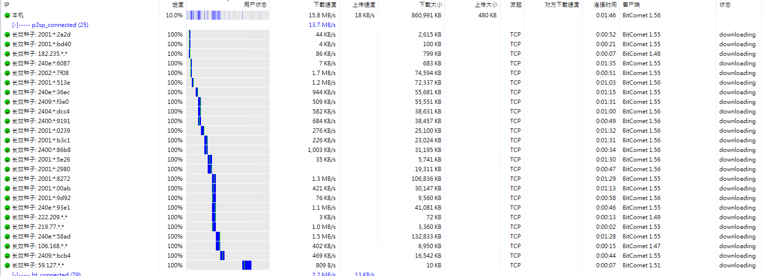Click the 用户状态 column header
Viewport: 762px width, 276px height.
coord(255,5)
